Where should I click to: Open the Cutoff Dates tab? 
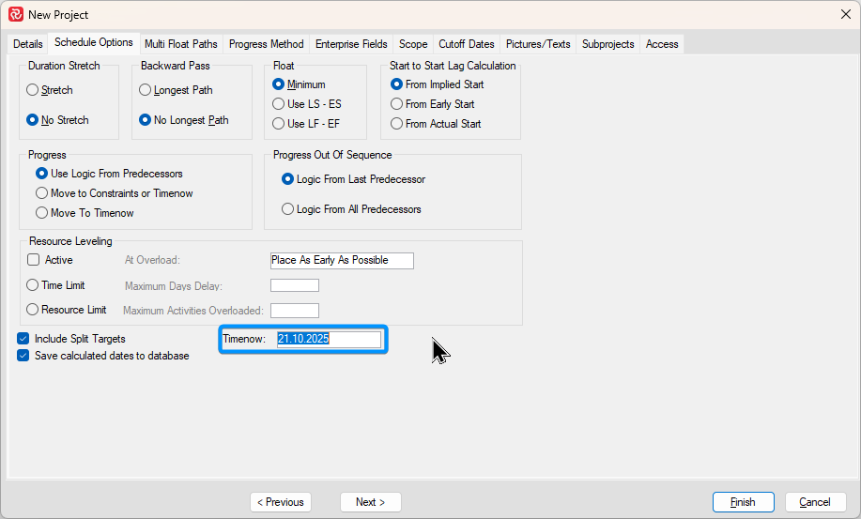[x=466, y=44]
